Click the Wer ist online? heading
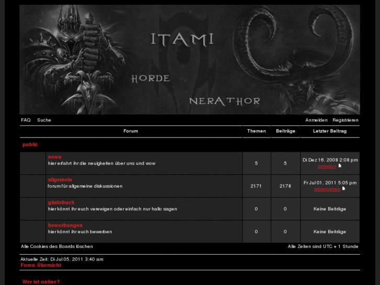The height and width of the screenshot is (285, 380). point(41,282)
